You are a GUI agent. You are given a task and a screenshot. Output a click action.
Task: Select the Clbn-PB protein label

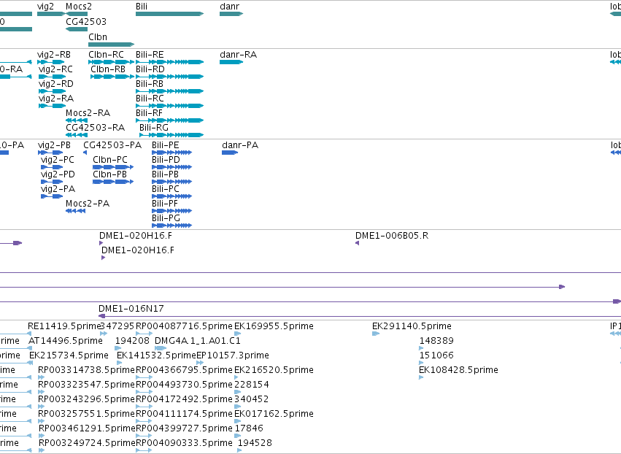point(109,174)
